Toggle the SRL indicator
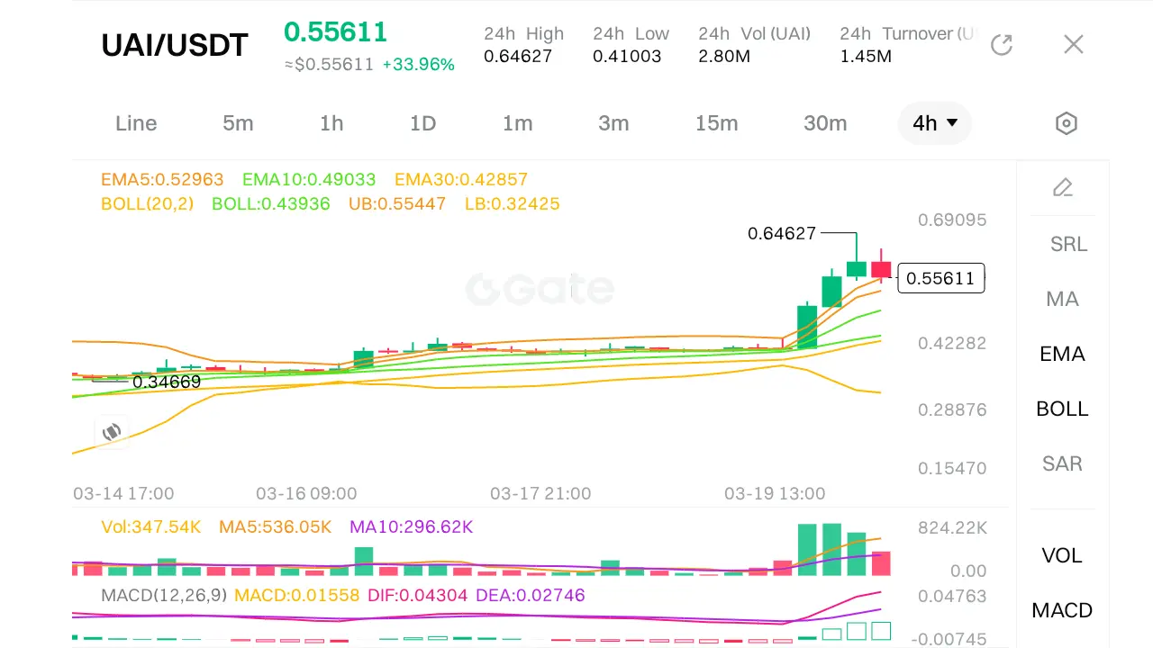Image resolution: width=1153 pixels, height=648 pixels. click(x=1069, y=244)
